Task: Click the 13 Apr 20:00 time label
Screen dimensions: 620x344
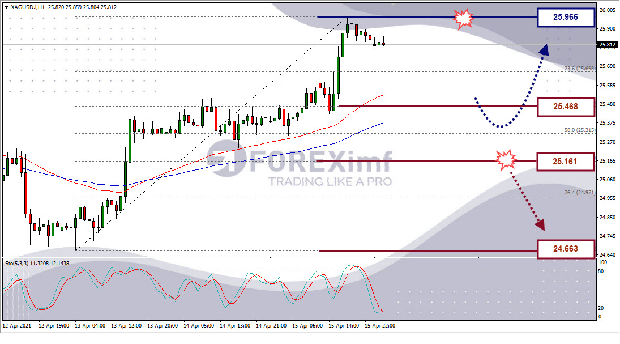Action: coord(163,326)
